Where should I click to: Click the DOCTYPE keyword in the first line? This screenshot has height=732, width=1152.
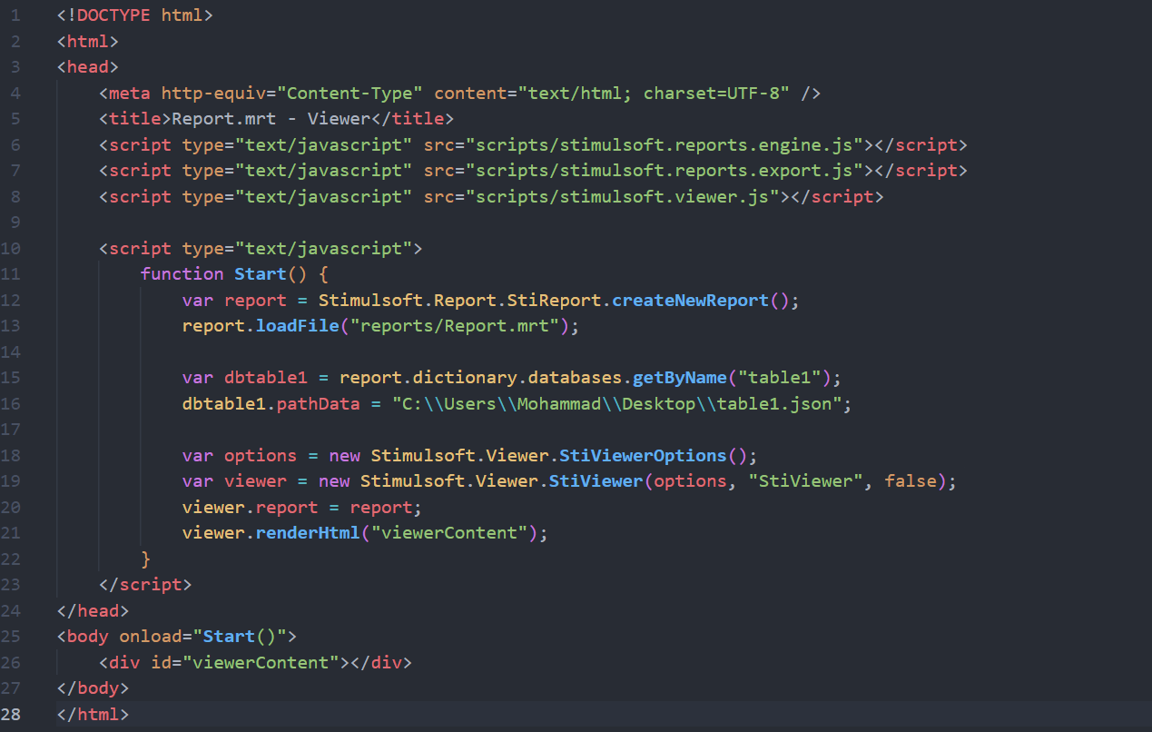pos(113,15)
